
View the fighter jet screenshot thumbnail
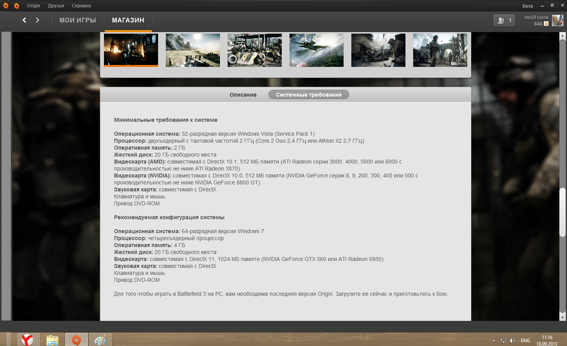pos(317,50)
